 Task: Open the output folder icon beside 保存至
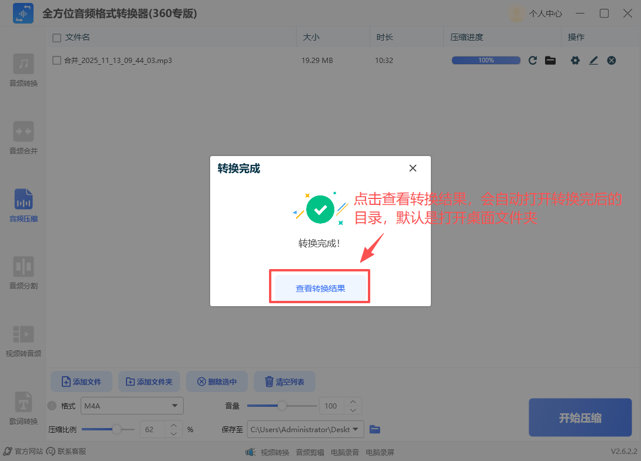[375, 429]
